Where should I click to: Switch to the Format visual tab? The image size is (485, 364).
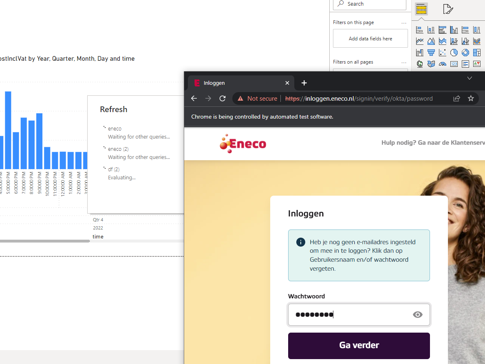tap(448, 9)
